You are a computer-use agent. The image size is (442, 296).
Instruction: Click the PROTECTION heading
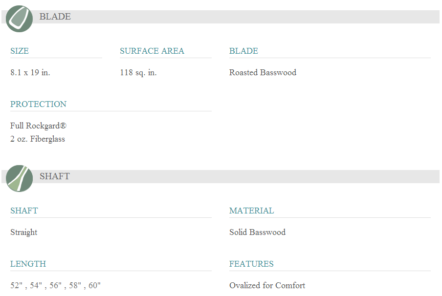(38, 104)
